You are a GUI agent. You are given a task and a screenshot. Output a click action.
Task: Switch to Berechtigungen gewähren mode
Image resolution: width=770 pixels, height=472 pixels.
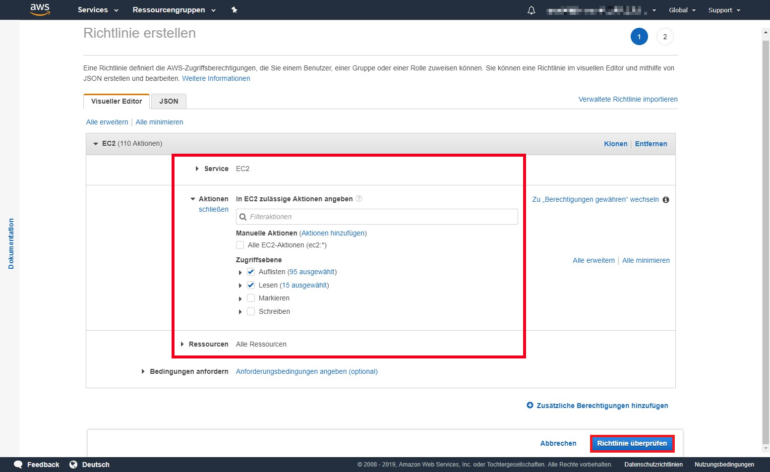pyautogui.click(x=595, y=199)
